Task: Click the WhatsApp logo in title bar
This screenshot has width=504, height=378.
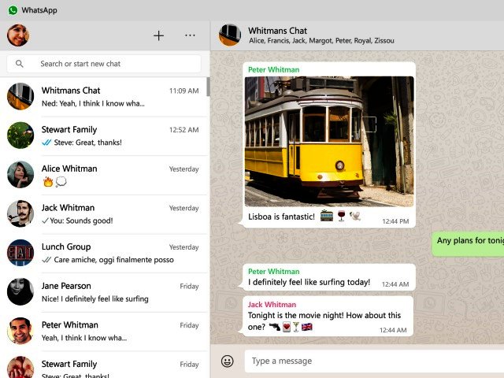Action: 13,10
